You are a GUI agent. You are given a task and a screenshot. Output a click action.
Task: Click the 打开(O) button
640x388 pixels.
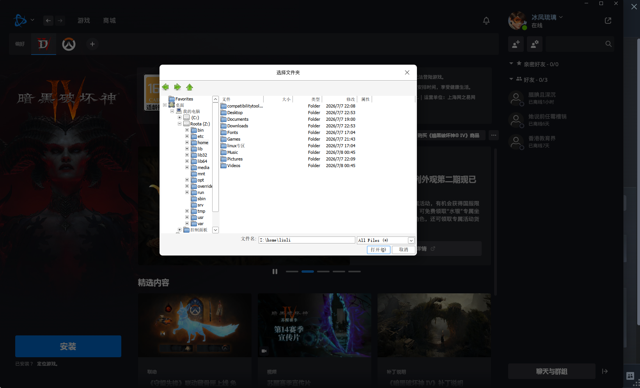(378, 250)
